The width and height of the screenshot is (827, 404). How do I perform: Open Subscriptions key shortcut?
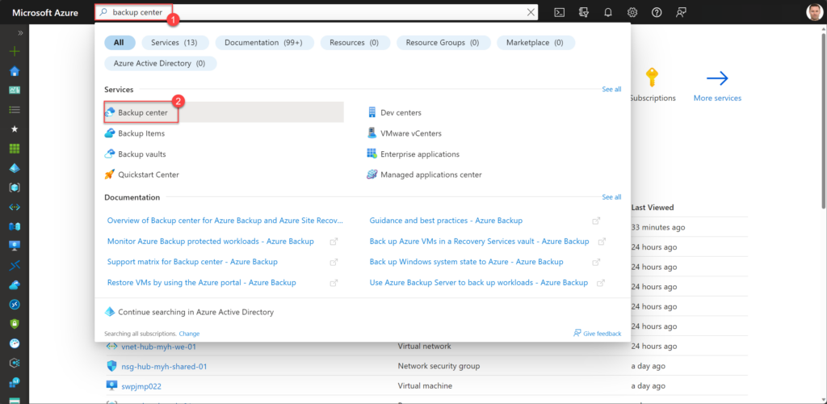[x=653, y=86]
